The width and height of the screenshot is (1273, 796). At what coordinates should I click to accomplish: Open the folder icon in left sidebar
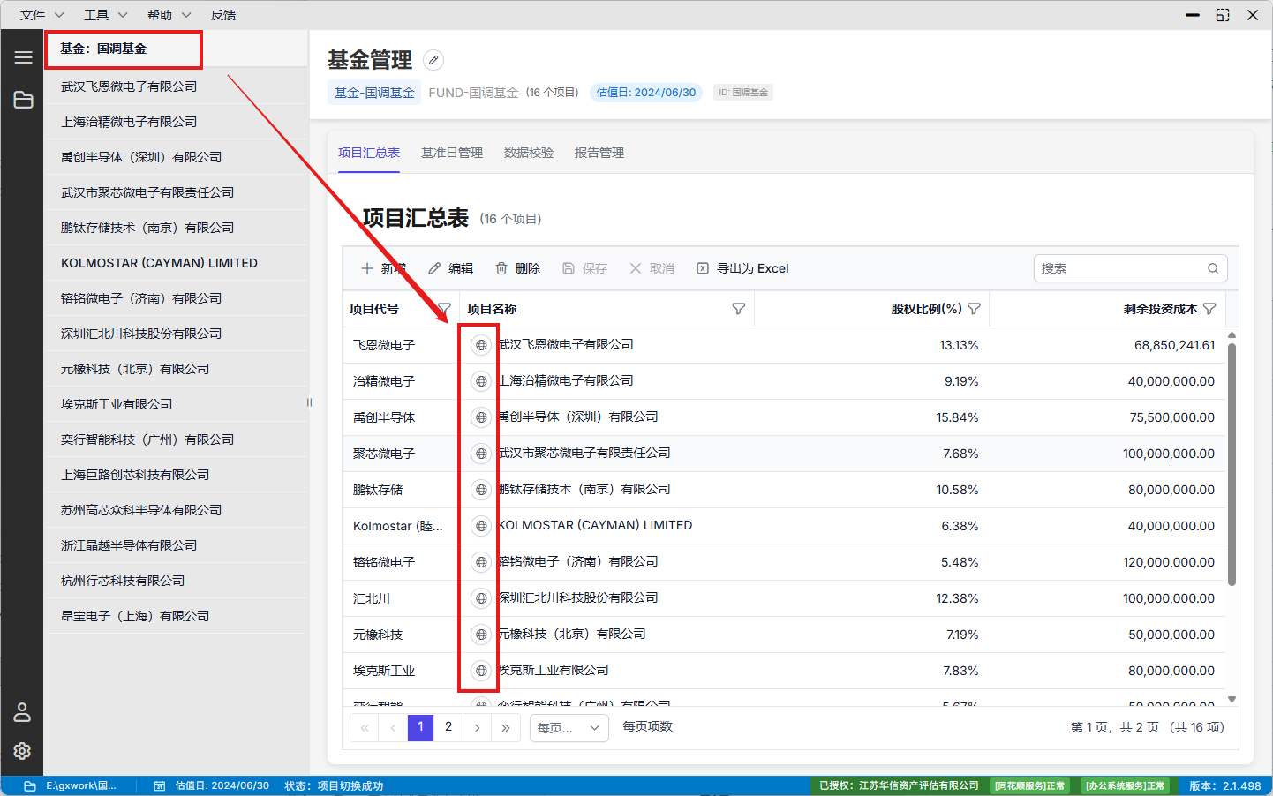23,100
